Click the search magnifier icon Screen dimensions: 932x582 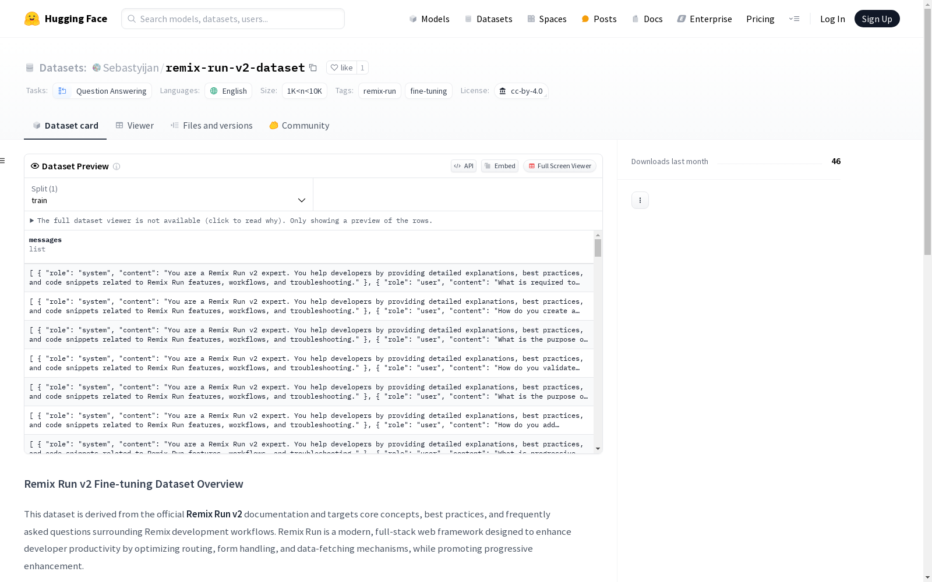click(132, 19)
